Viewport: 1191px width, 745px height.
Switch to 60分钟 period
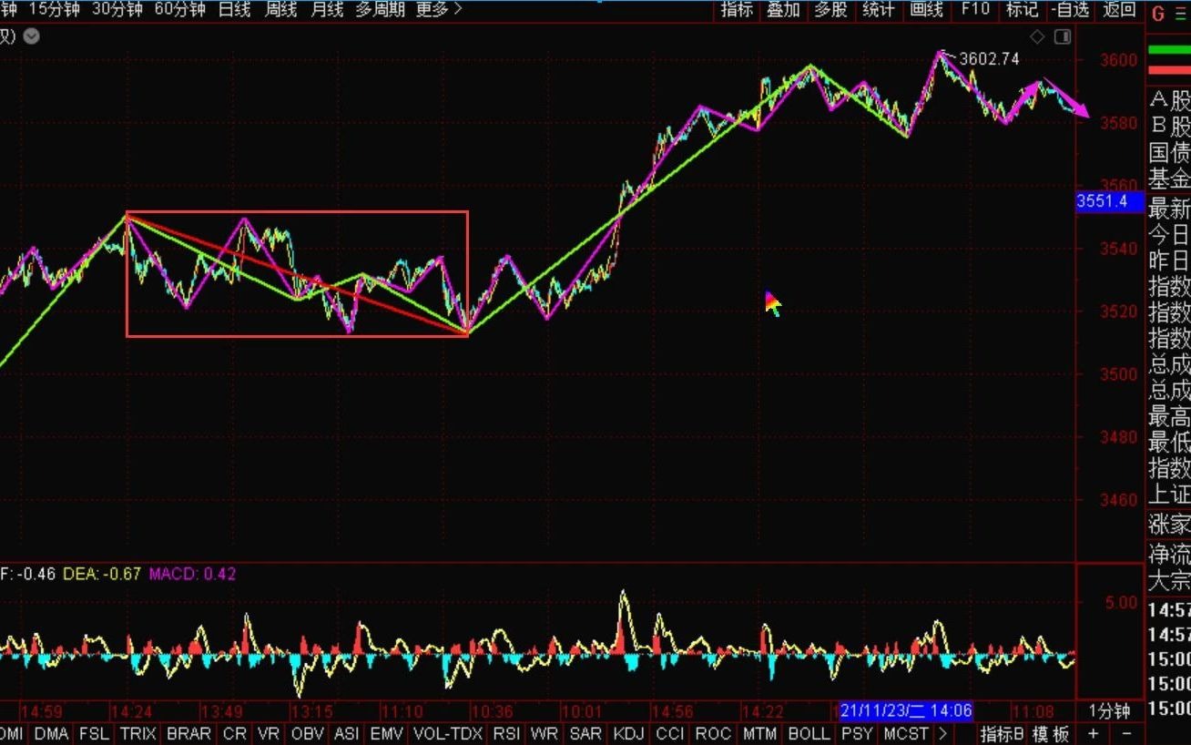(180, 10)
